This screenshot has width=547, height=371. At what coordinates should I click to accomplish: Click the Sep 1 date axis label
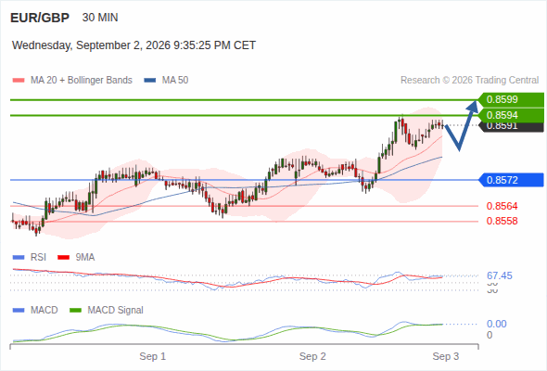click(x=153, y=356)
